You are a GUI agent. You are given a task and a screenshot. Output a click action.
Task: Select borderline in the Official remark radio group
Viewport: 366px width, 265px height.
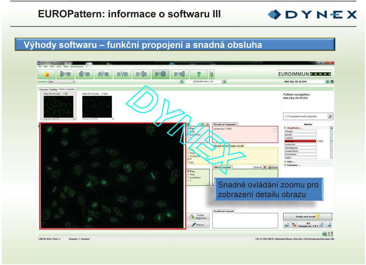(188, 177)
